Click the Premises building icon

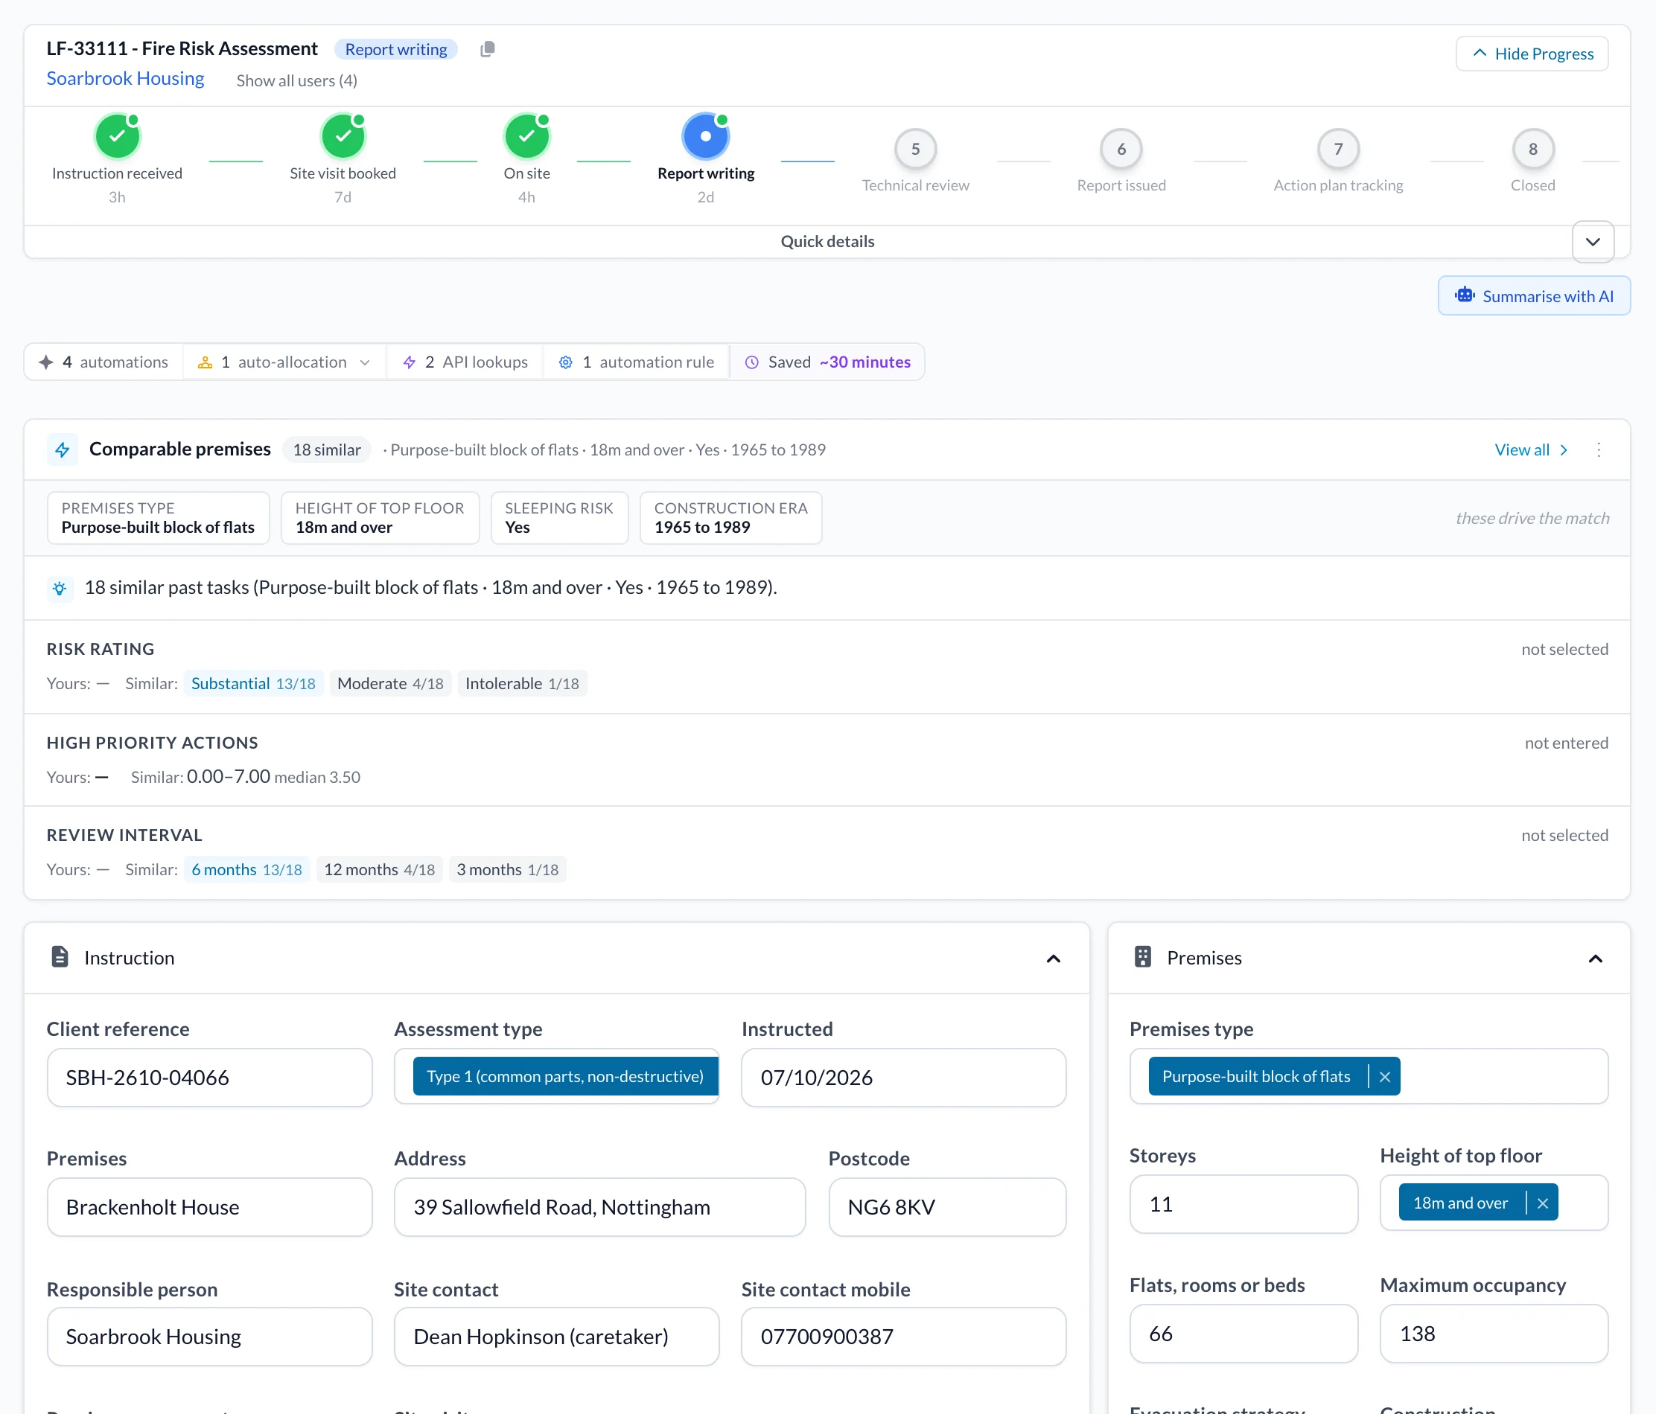click(1143, 957)
